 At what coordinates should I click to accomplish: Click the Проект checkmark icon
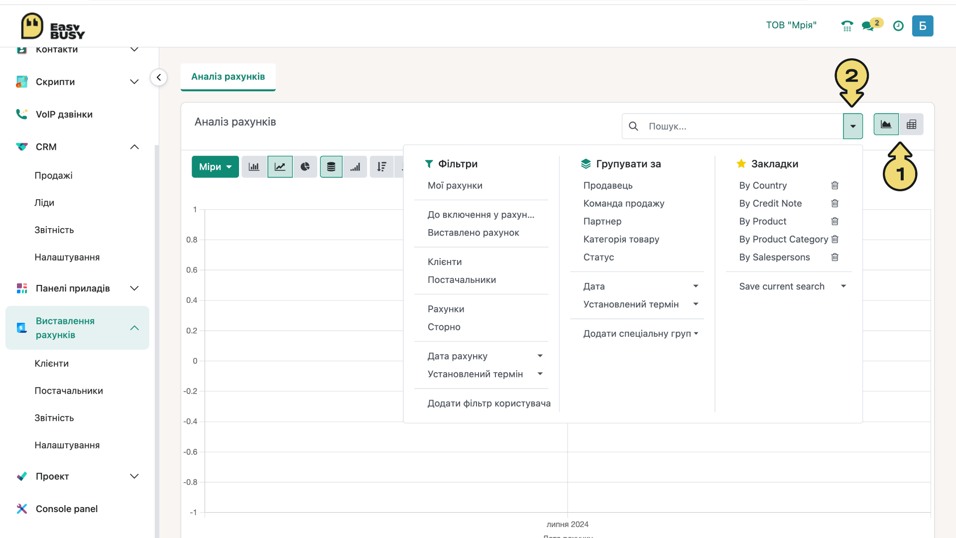pyautogui.click(x=21, y=476)
